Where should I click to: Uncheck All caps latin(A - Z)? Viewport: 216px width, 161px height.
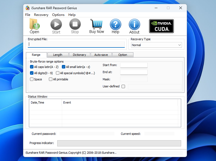32,67
